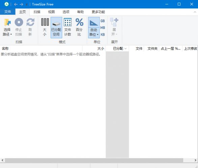Image resolution: width=198 pixels, height=168 pixels.
Task: Switch units to KB
Action: pos(103,35)
